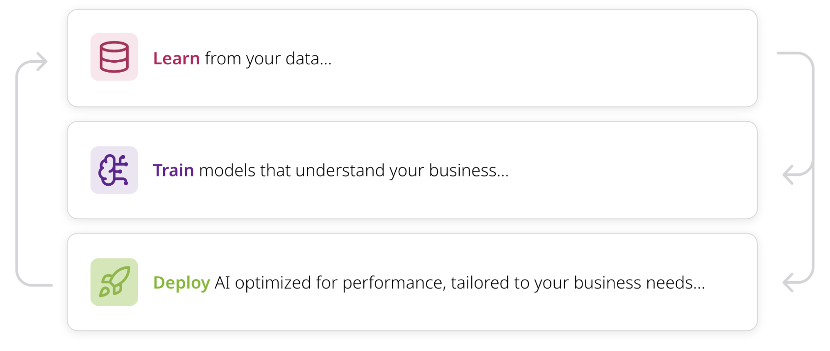Click the "from your data..." text

coord(268,59)
